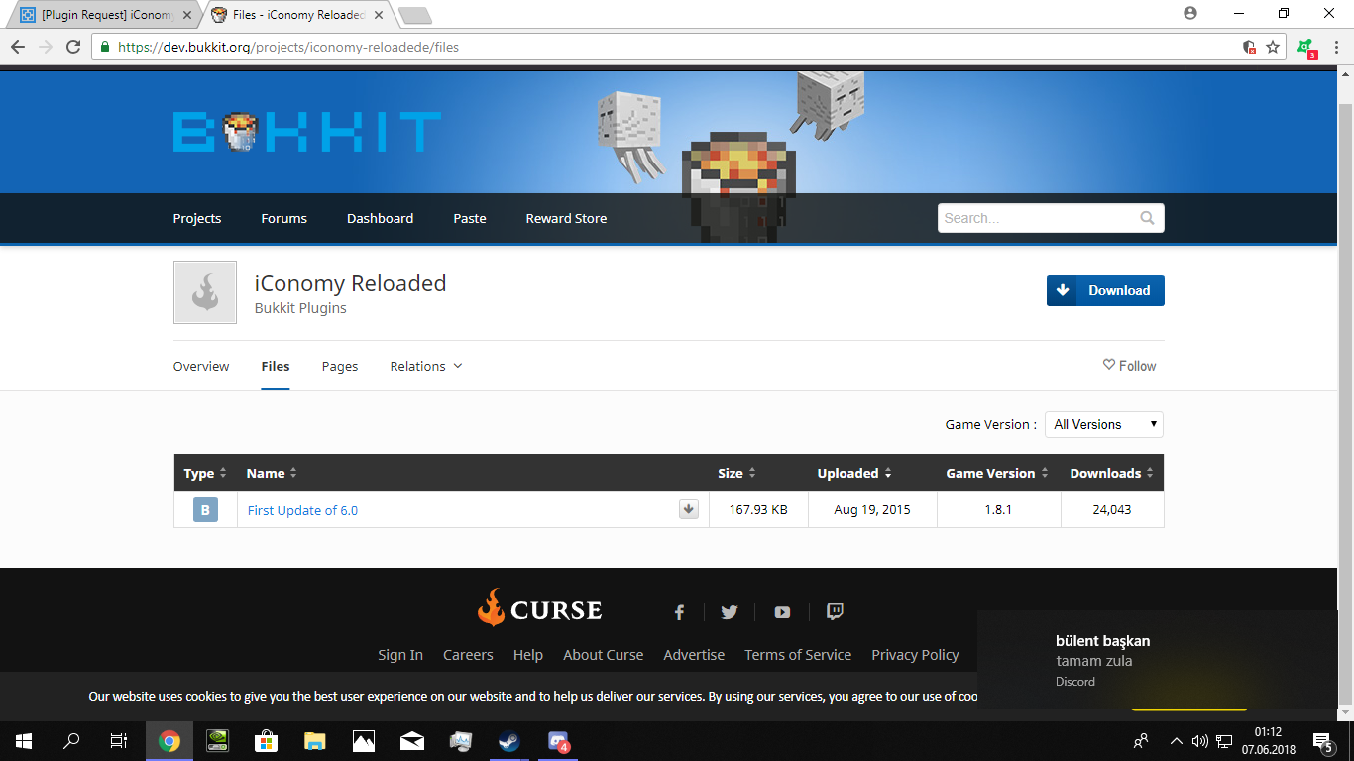Click the Bukkit logo in the banner
This screenshot has height=761, width=1354.
click(x=307, y=131)
